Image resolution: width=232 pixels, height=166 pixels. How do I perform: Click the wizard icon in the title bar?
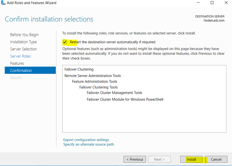pyautogui.click(x=3, y=3)
